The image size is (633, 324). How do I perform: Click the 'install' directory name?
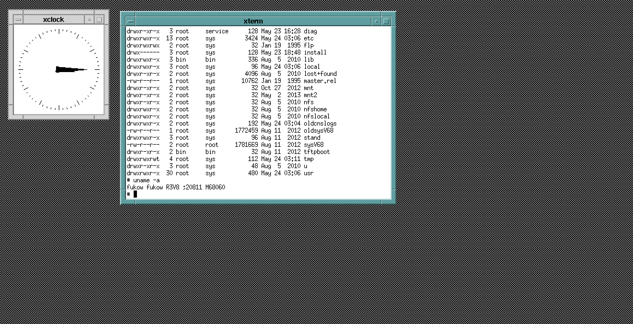point(315,52)
